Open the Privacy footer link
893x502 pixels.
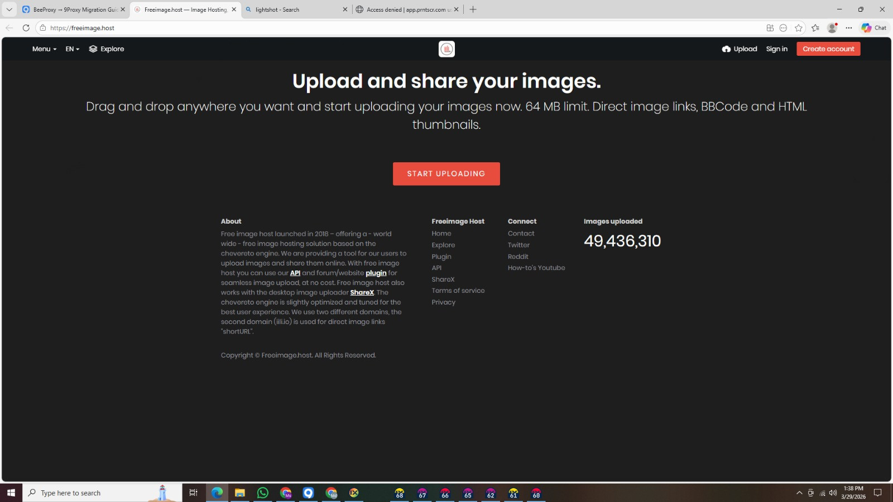(x=444, y=302)
